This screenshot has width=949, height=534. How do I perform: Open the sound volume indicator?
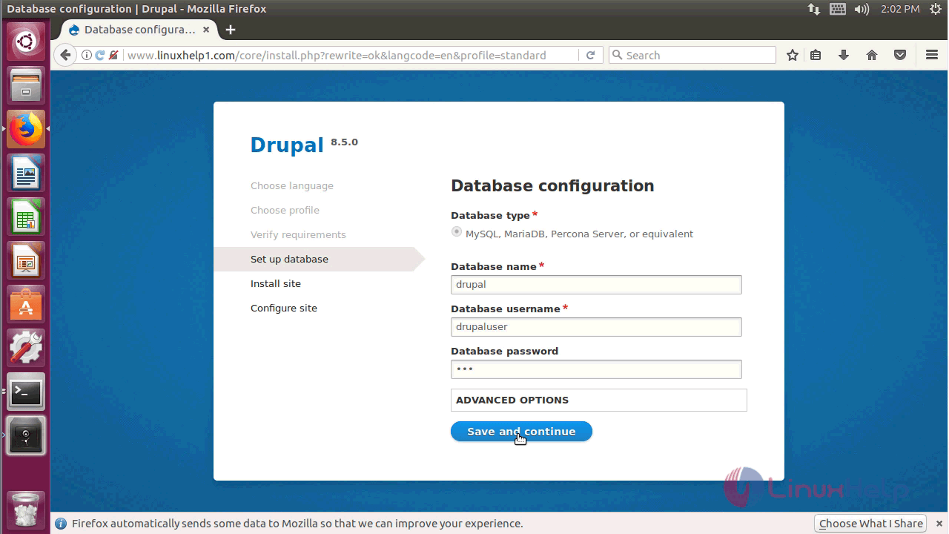click(x=862, y=9)
